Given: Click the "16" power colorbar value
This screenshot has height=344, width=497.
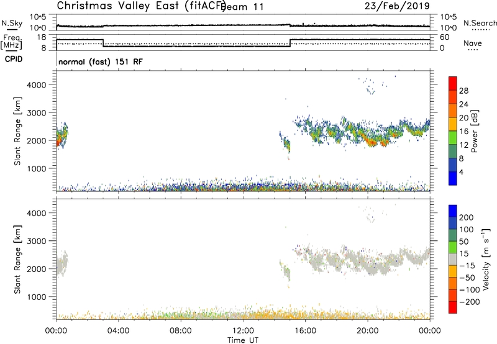Looking at the screenshot, I should tap(463, 131).
